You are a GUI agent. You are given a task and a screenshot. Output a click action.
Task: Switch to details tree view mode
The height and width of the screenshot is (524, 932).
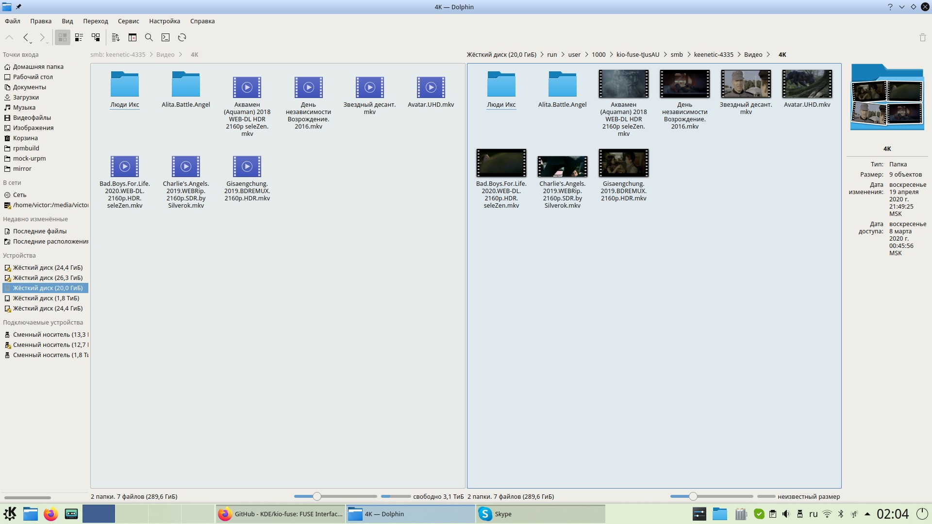(x=96, y=37)
